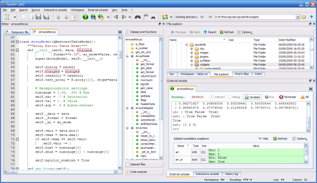Viewport: 317px width, 183px height.
Task: Click the replace text icon
Action: [146, 17]
